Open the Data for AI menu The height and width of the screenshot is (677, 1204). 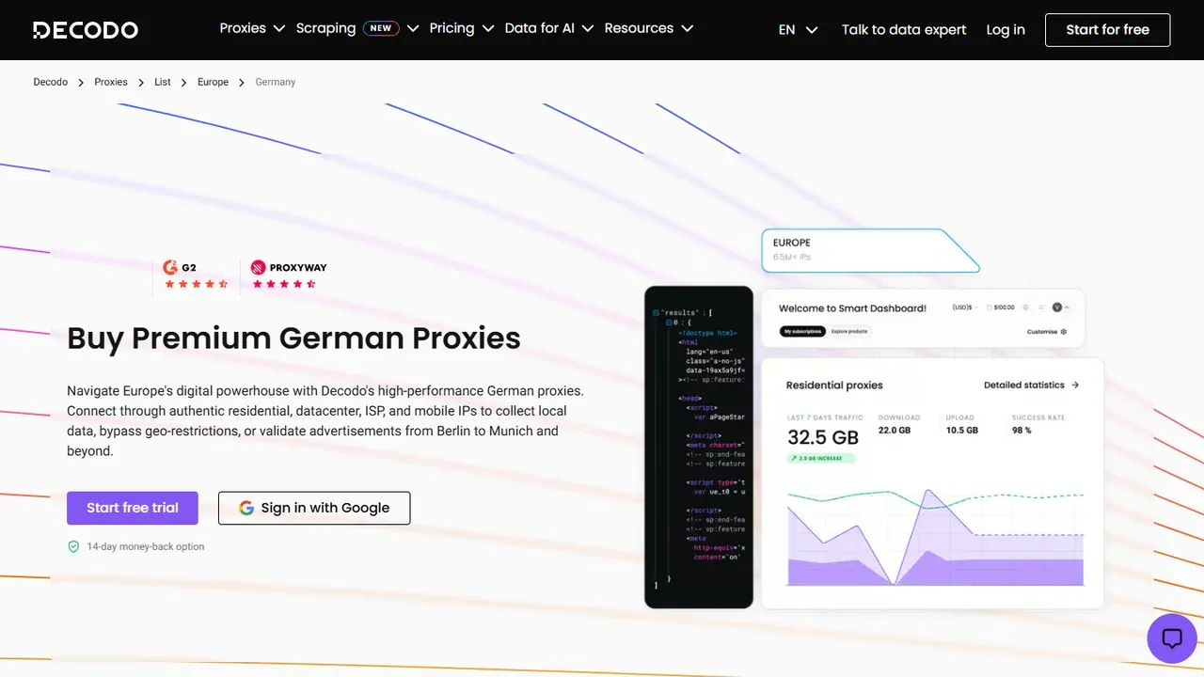tap(549, 28)
